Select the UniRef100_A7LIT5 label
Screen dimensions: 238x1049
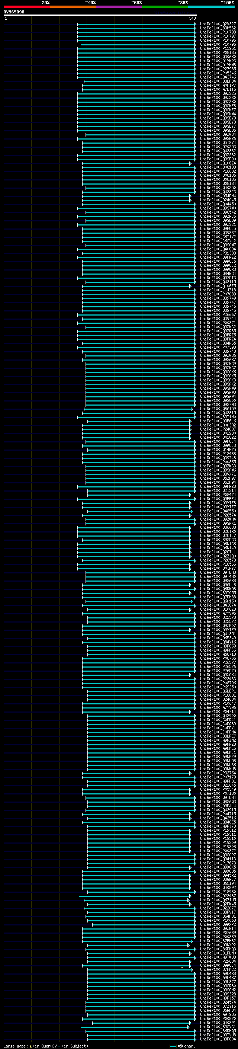(218, 89)
